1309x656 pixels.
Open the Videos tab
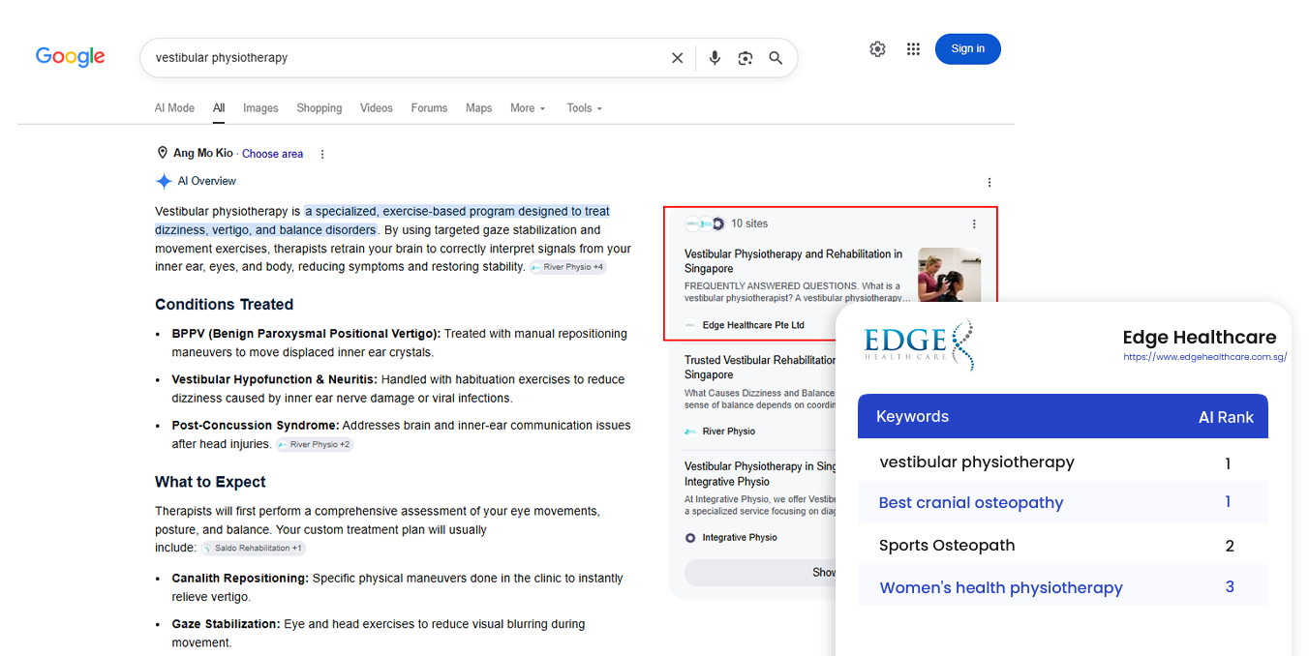tap(377, 108)
